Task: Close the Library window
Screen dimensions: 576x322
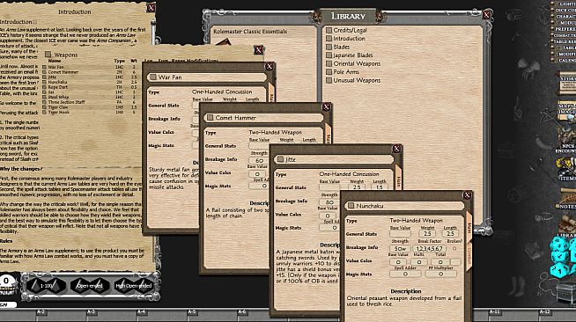Action: (x=486, y=15)
